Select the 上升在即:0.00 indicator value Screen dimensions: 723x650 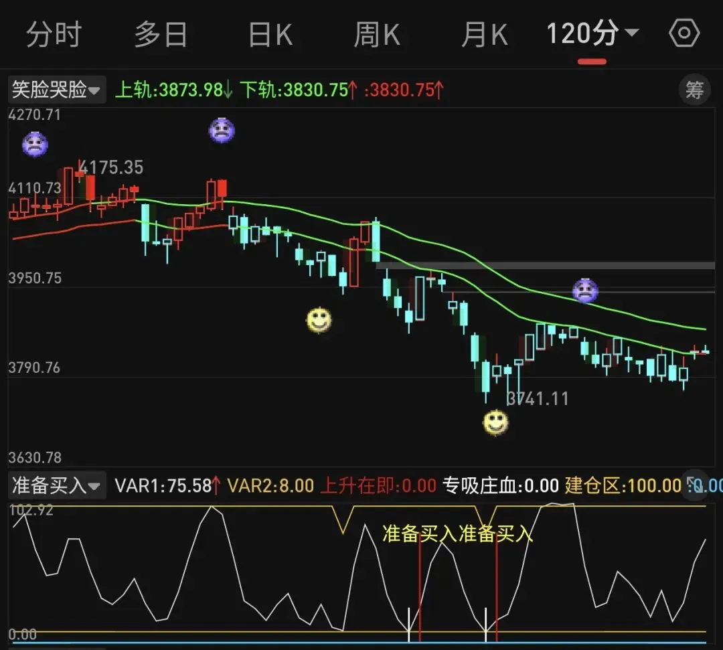pyautogui.click(x=378, y=486)
